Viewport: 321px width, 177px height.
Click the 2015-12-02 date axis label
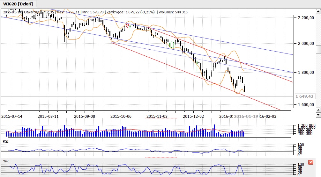(x=193, y=117)
